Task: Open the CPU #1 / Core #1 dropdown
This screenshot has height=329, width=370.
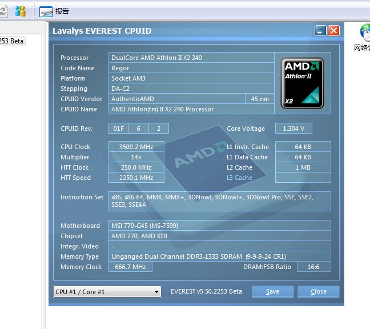Action: coord(107,292)
